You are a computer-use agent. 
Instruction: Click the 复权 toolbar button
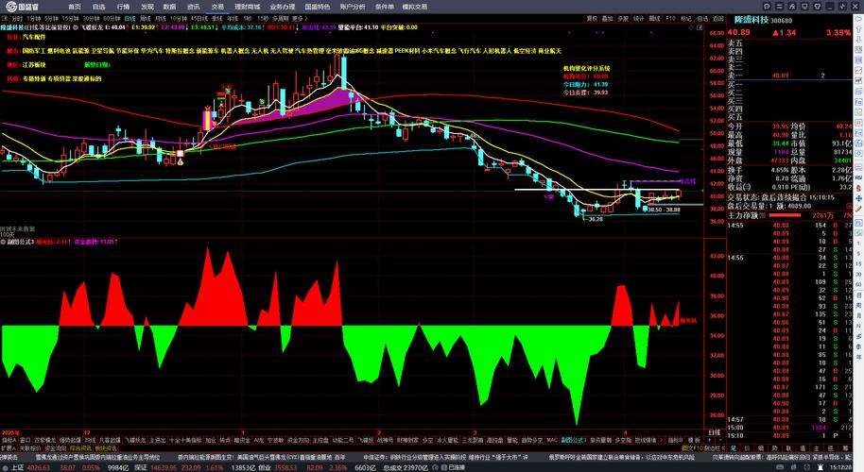click(x=592, y=18)
